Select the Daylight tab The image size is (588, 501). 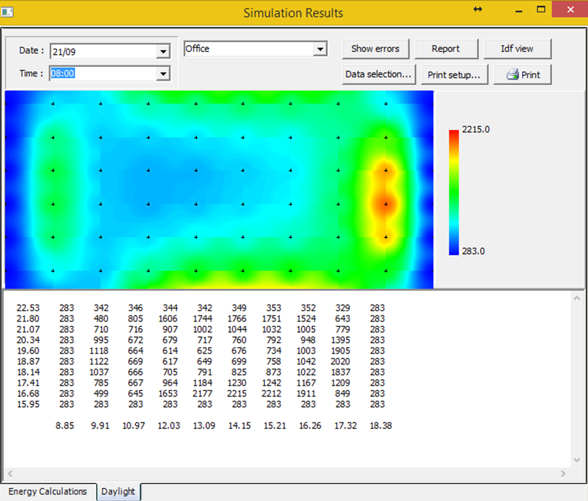(118, 491)
